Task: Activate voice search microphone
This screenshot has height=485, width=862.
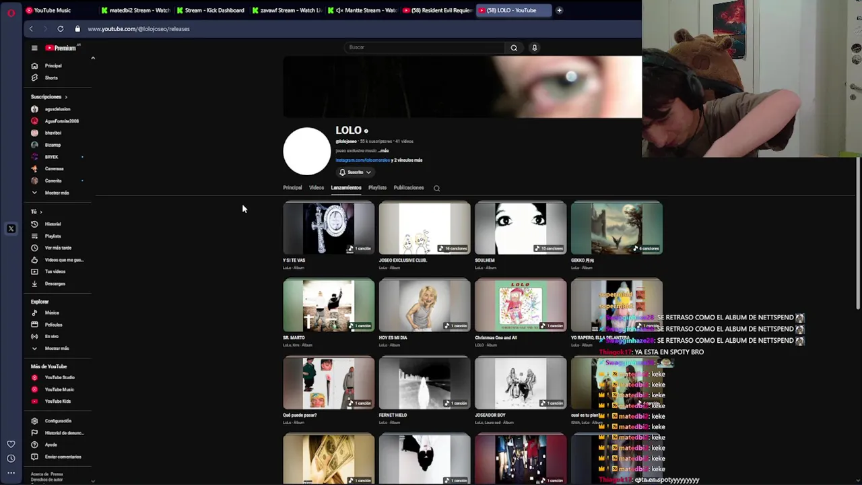Action: coord(535,47)
